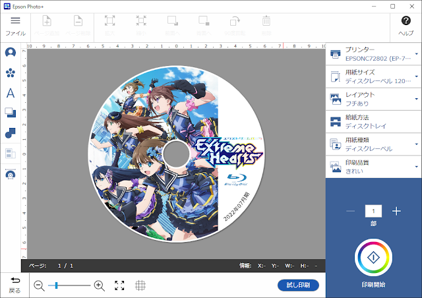Screen dimensions: 422x298
Task: Open the frame/background layers tool
Action: pos(11,113)
